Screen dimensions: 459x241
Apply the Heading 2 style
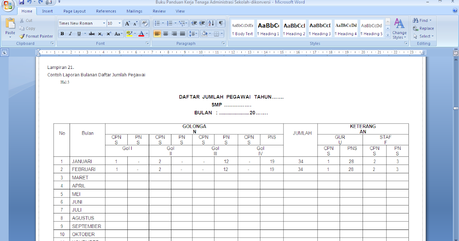tap(294, 28)
